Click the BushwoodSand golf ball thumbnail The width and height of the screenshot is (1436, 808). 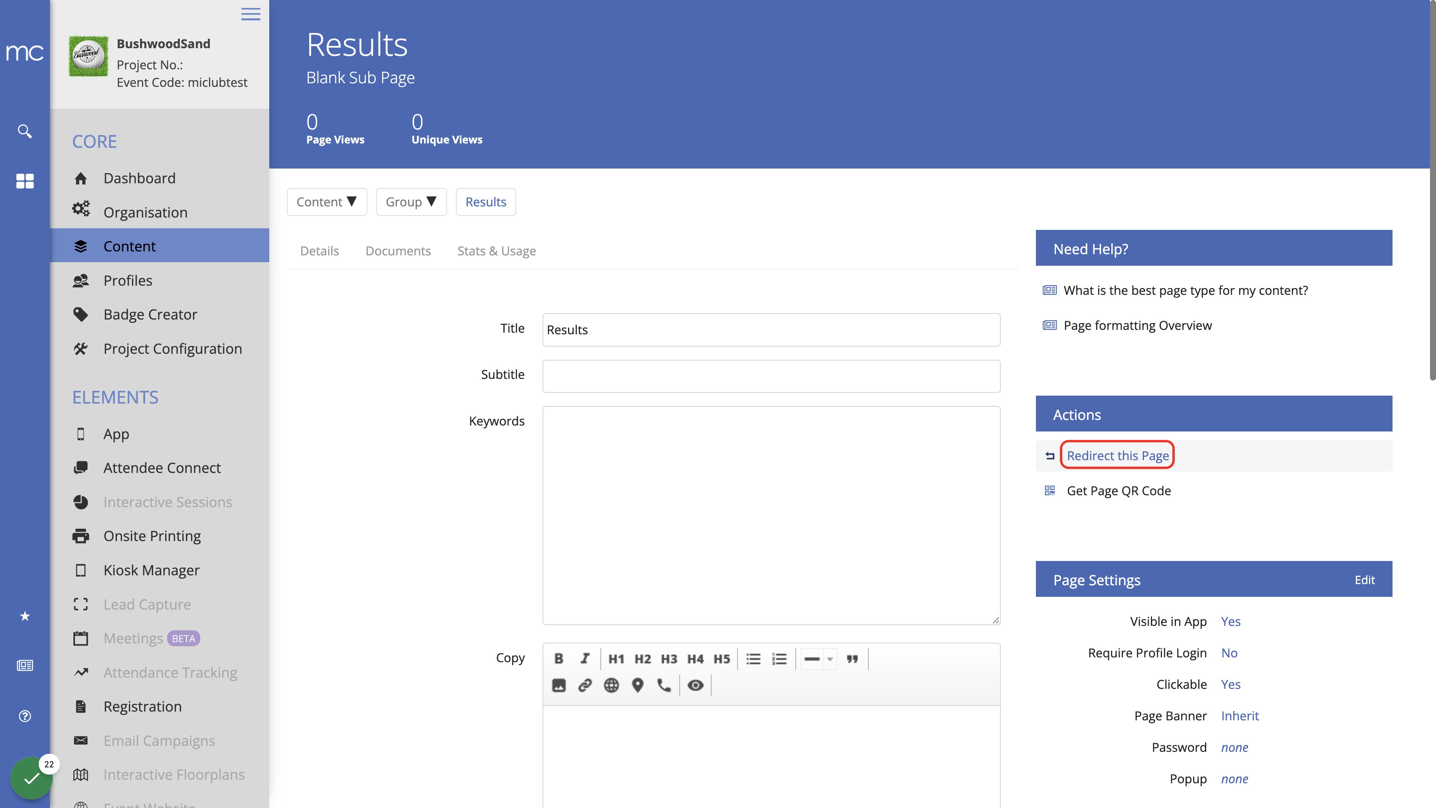(x=88, y=56)
